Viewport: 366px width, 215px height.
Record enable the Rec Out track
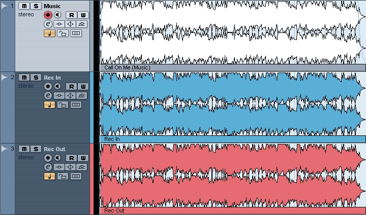click(x=48, y=158)
